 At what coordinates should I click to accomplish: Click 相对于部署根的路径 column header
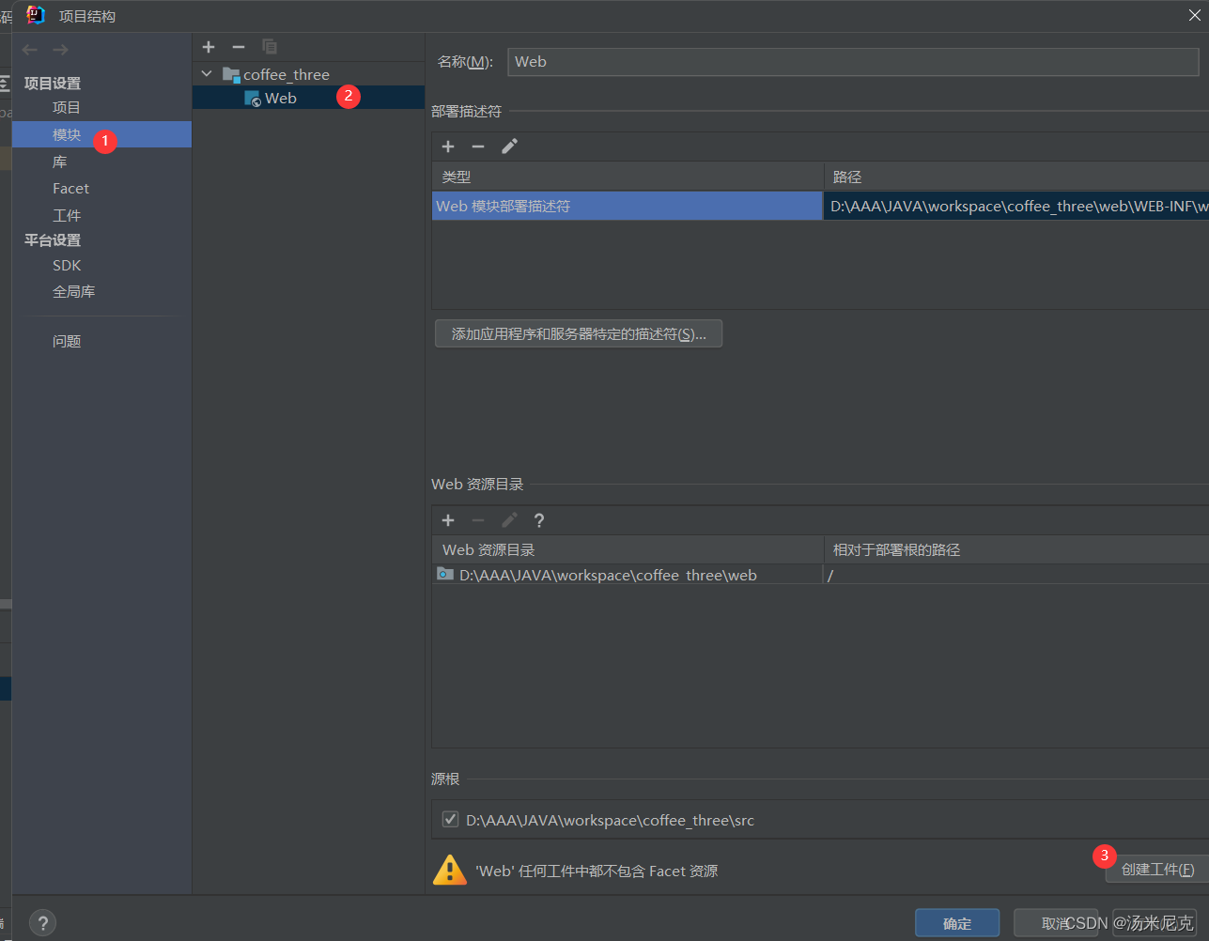[x=1016, y=550]
